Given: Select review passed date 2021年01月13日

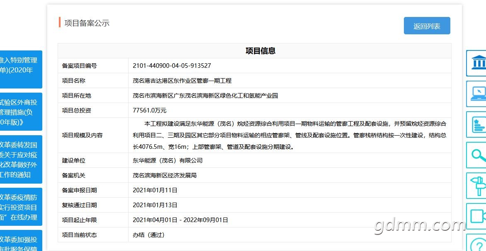Looking at the screenshot, I should coord(155,205).
